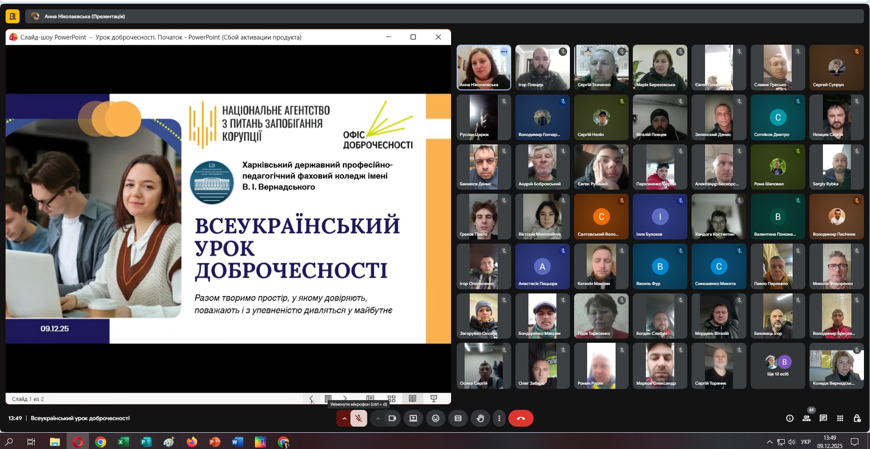The width and height of the screenshot is (870, 449).
Task: Open the microphone audio options chevron
Action: point(344,418)
